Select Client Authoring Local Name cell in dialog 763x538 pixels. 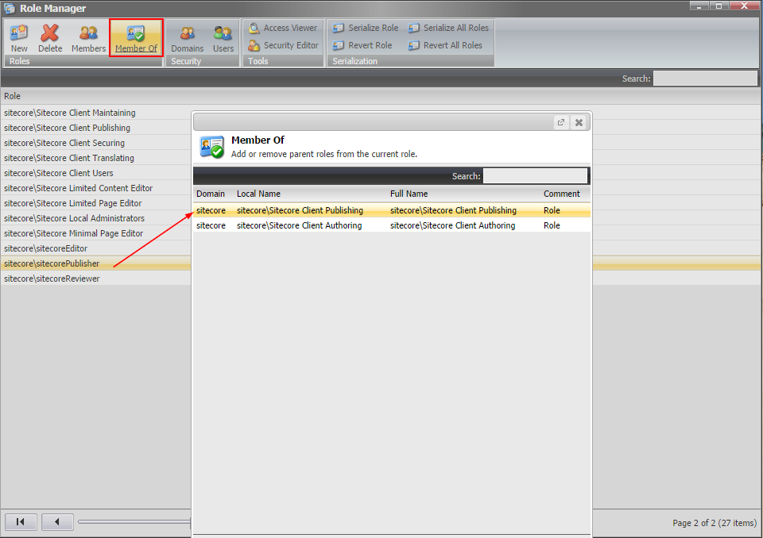pos(300,225)
